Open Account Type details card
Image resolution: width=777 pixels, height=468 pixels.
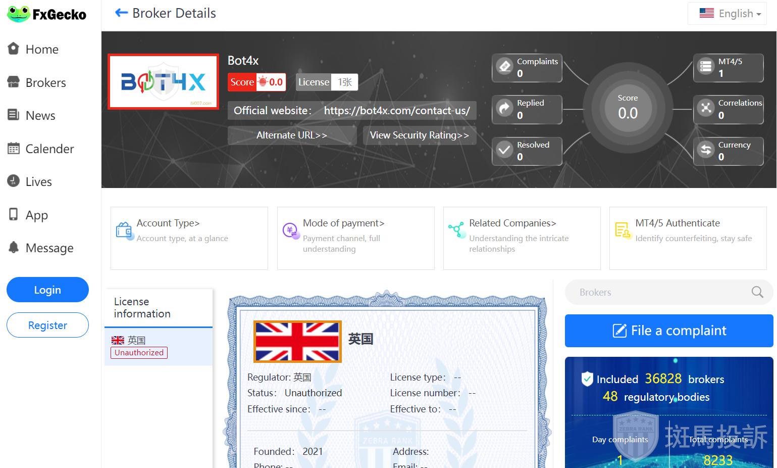pyautogui.click(x=189, y=238)
